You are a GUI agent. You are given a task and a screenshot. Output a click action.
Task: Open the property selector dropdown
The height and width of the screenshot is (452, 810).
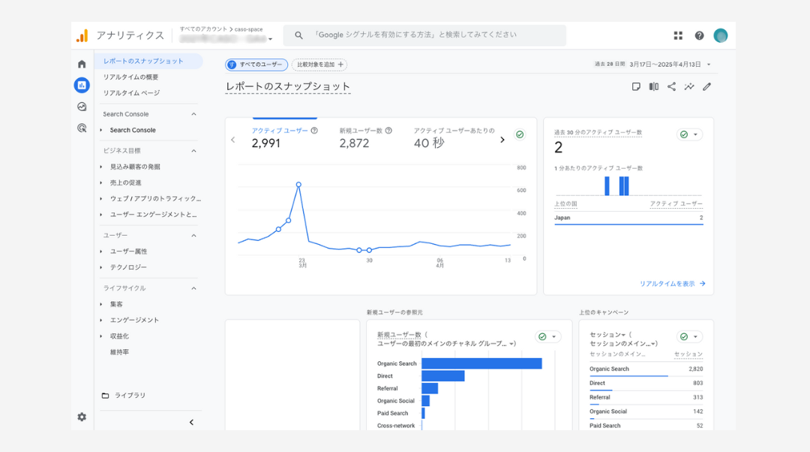tap(270, 39)
